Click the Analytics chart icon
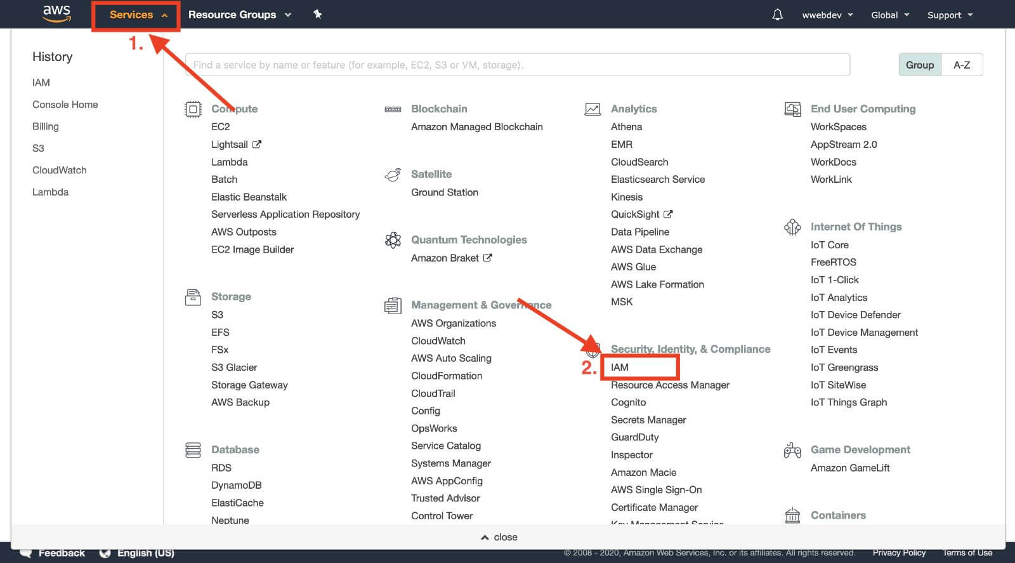The height and width of the screenshot is (563, 1015). [x=593, y=109]
